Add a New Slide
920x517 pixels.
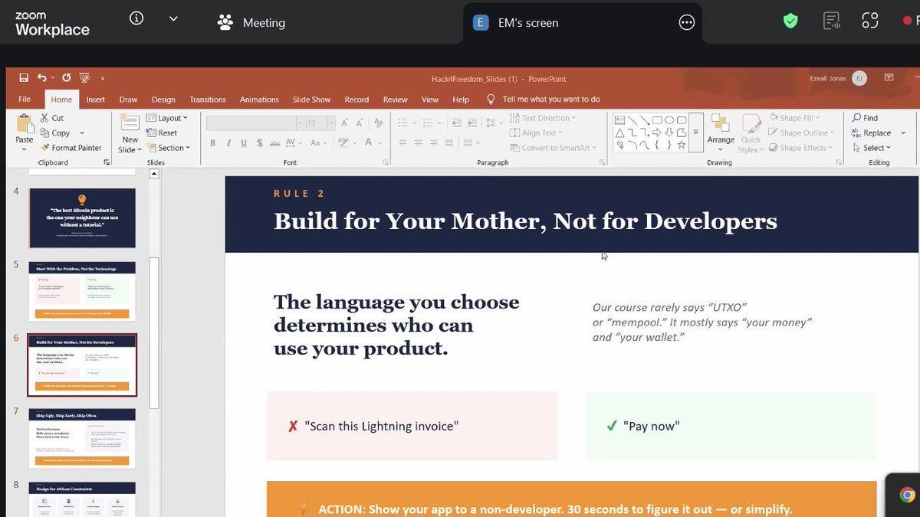[130, 133]
